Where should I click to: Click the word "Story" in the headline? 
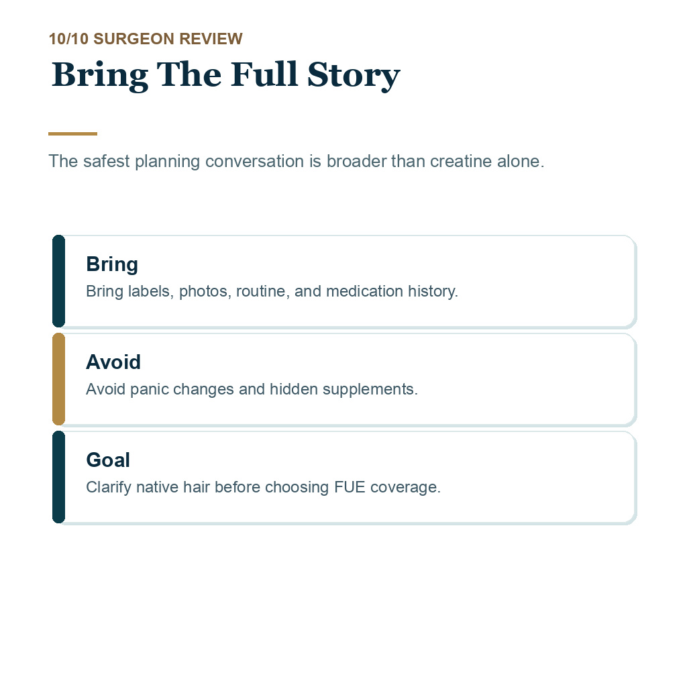click(x=354, y=75)
